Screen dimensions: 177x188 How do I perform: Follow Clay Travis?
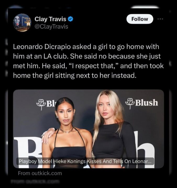tap(140, 19)
